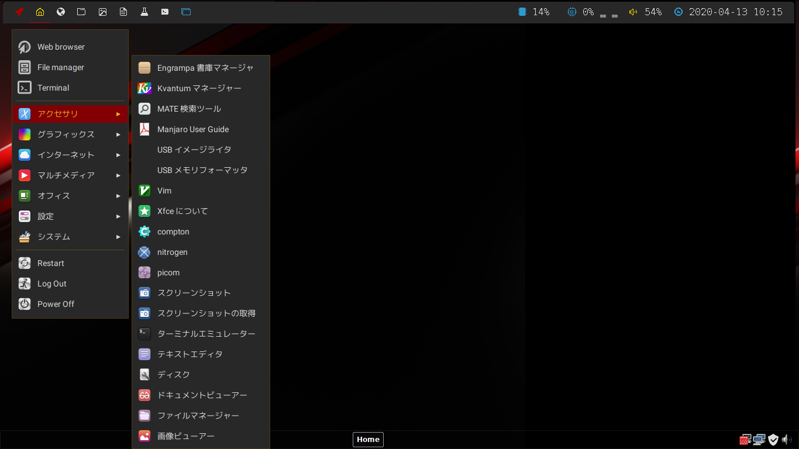This screenshot has width=799, height=449.
Task: Open 画像ビューアー image viewer icon
Action: [144, 436]
